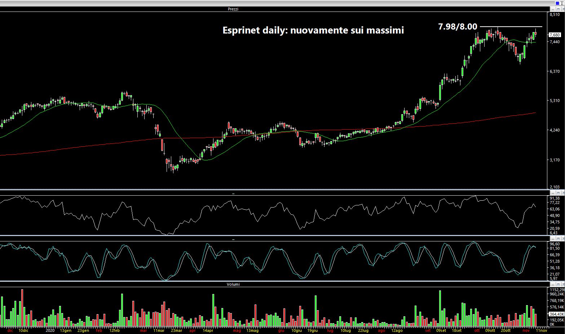Click the white horizontal resistance line

tap(511, 27)
